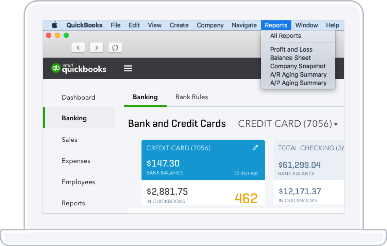The height and width of the screenshot is (246, 387).
Task: Click the green traffic light to zoom window
Action: click(x=66, y=35)
